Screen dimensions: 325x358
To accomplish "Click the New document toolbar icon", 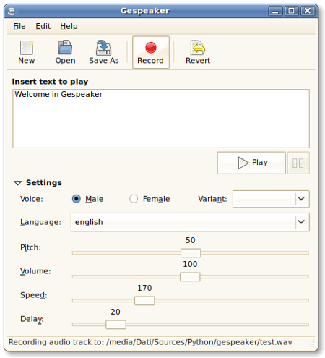I will click(x=27, y=52).
